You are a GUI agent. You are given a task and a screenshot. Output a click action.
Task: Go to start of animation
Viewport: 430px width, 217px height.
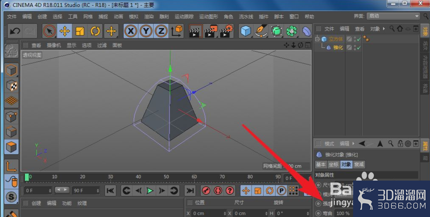pos(110,191)
